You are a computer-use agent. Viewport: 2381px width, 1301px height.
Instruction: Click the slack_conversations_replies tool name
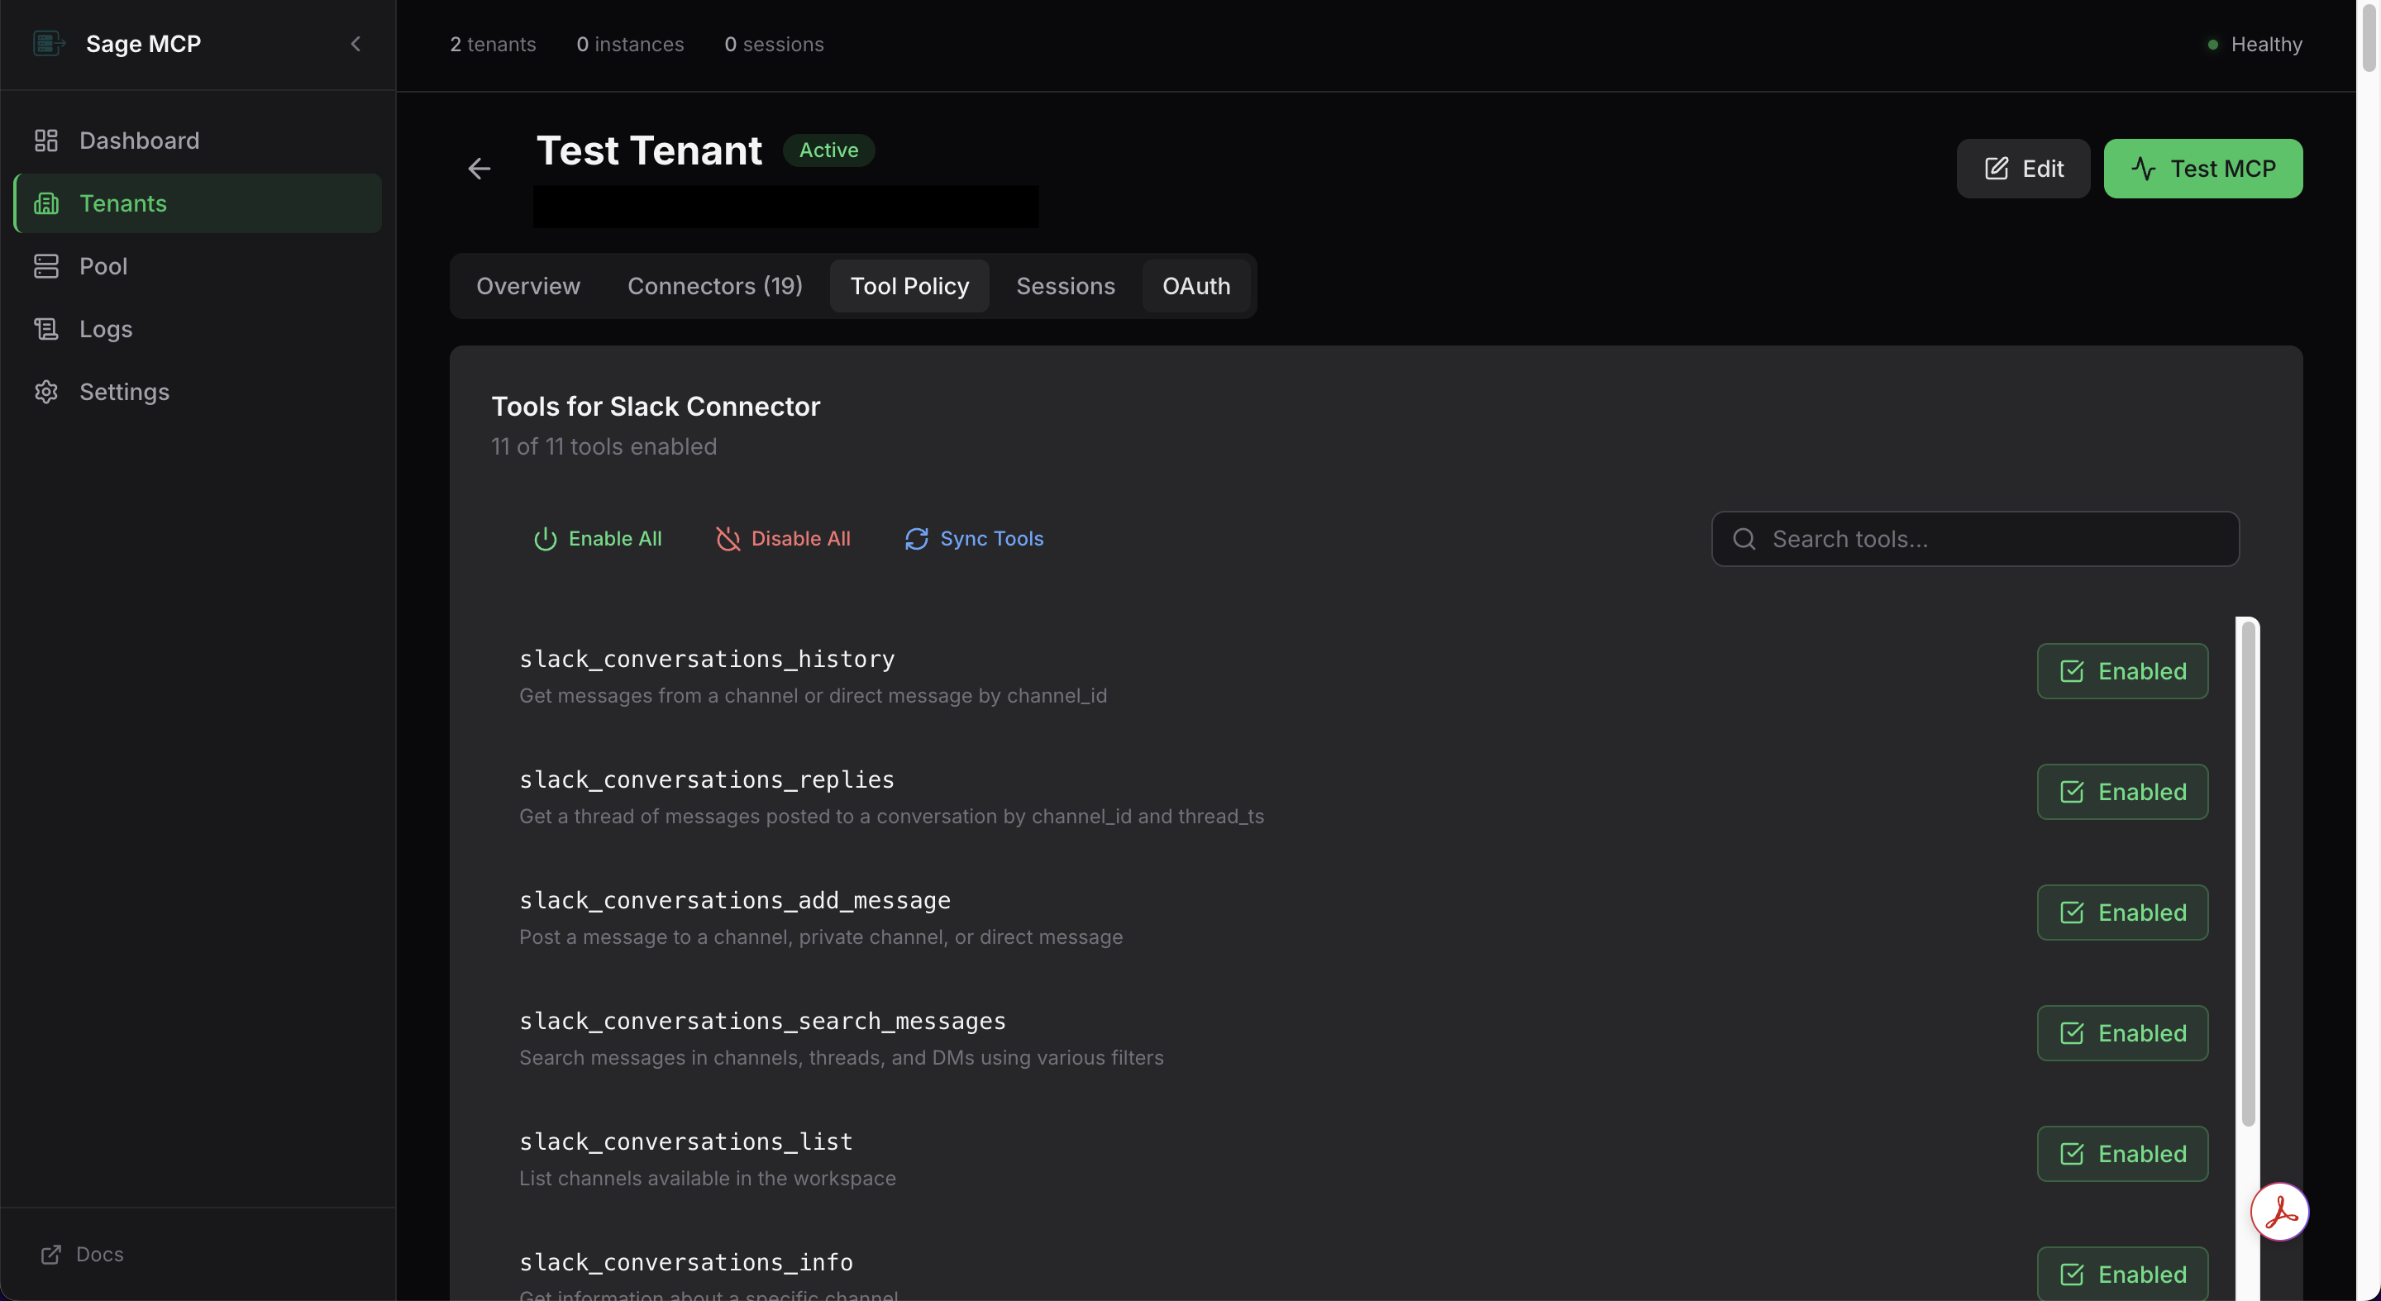click(x=707, y=780)
